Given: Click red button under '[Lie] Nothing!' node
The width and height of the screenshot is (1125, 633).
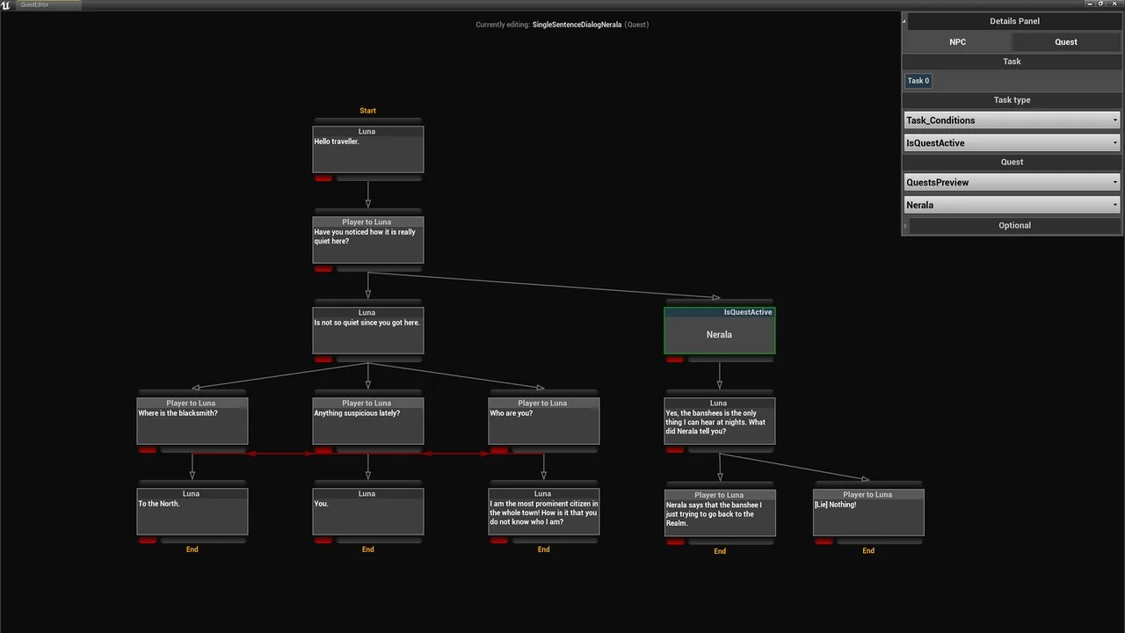Looking at the screenshot, I should pos(824,542).
